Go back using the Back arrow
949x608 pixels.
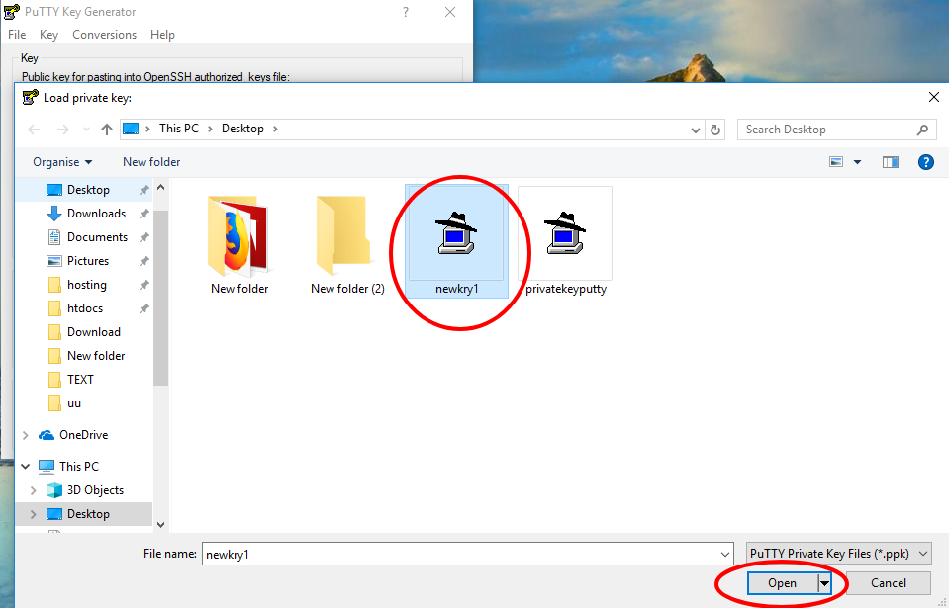point(35,130)
